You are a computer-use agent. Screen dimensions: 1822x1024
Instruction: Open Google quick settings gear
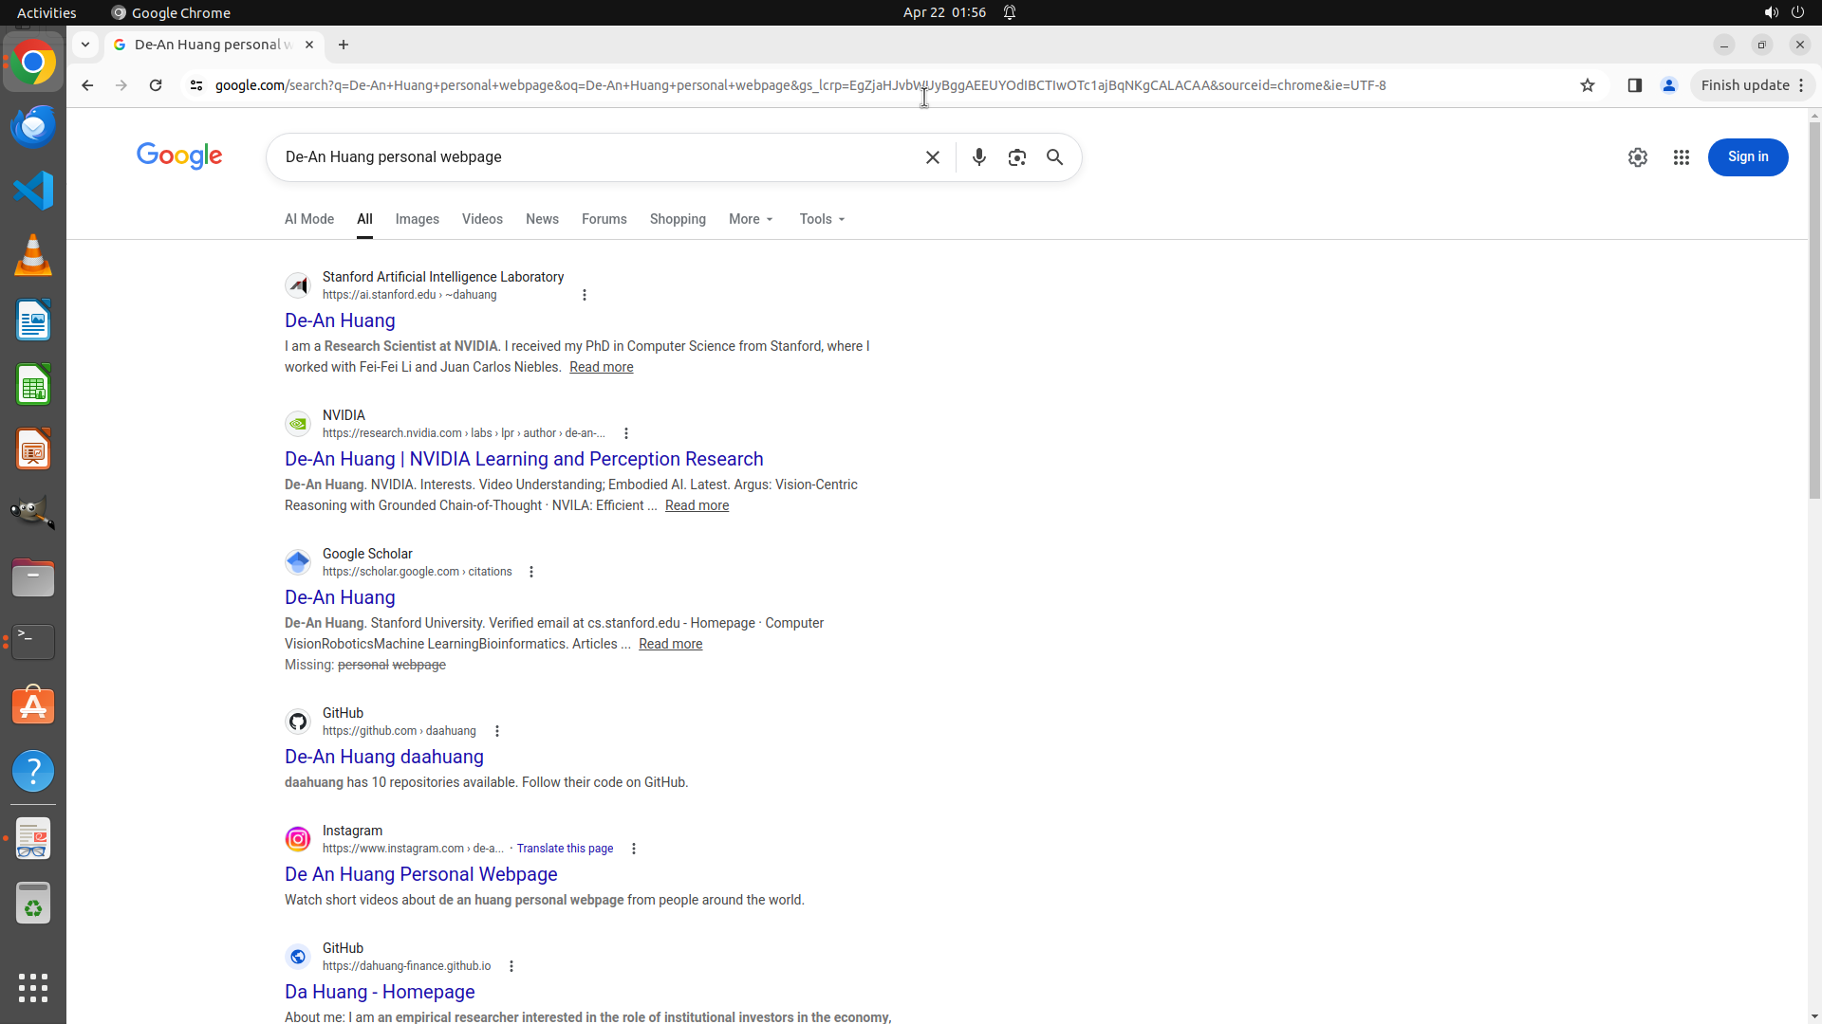[x=1637, y=157]
